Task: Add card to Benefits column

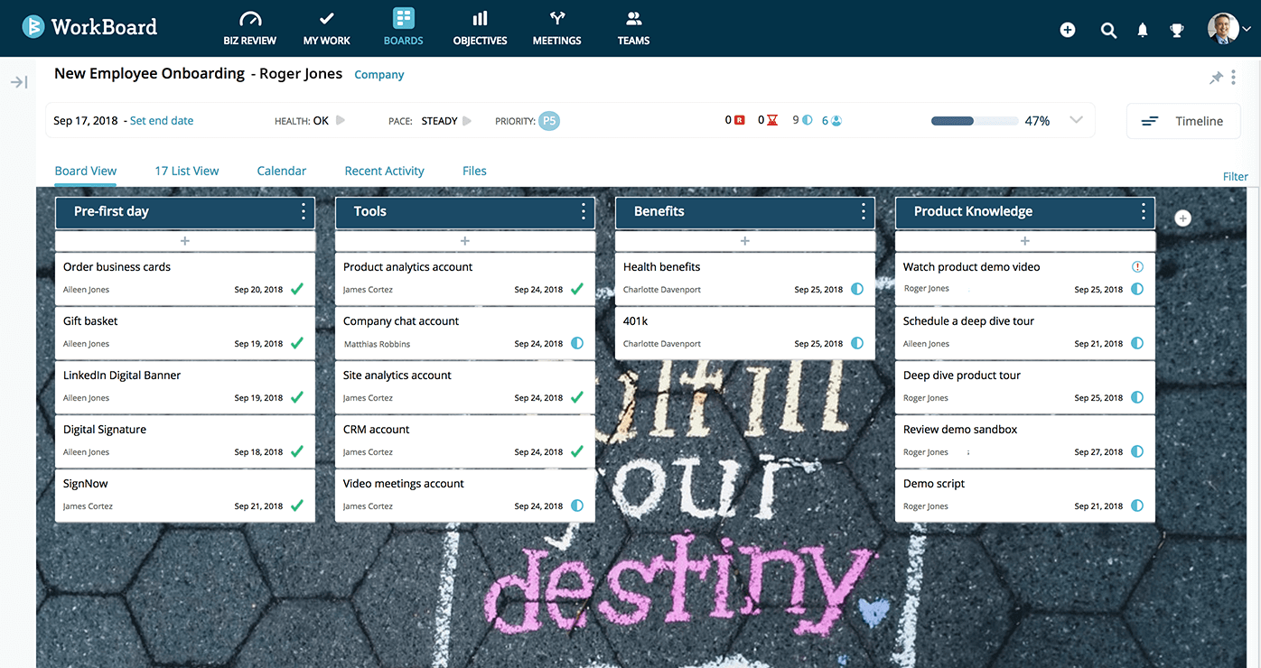Action: pyautogui.click(x=745, y=241)
